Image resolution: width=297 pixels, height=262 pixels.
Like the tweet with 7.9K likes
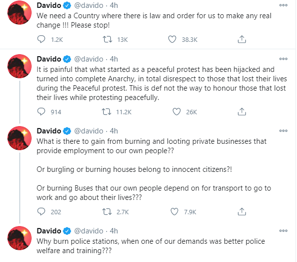[173, 212]
